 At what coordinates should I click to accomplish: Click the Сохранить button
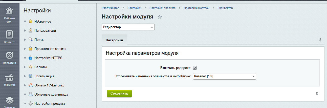119,94
